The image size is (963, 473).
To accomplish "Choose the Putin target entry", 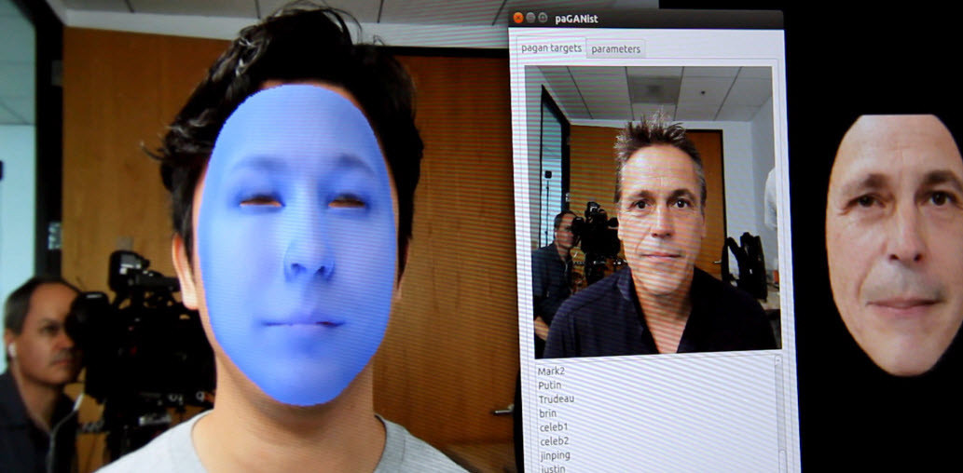I will 550,385.
